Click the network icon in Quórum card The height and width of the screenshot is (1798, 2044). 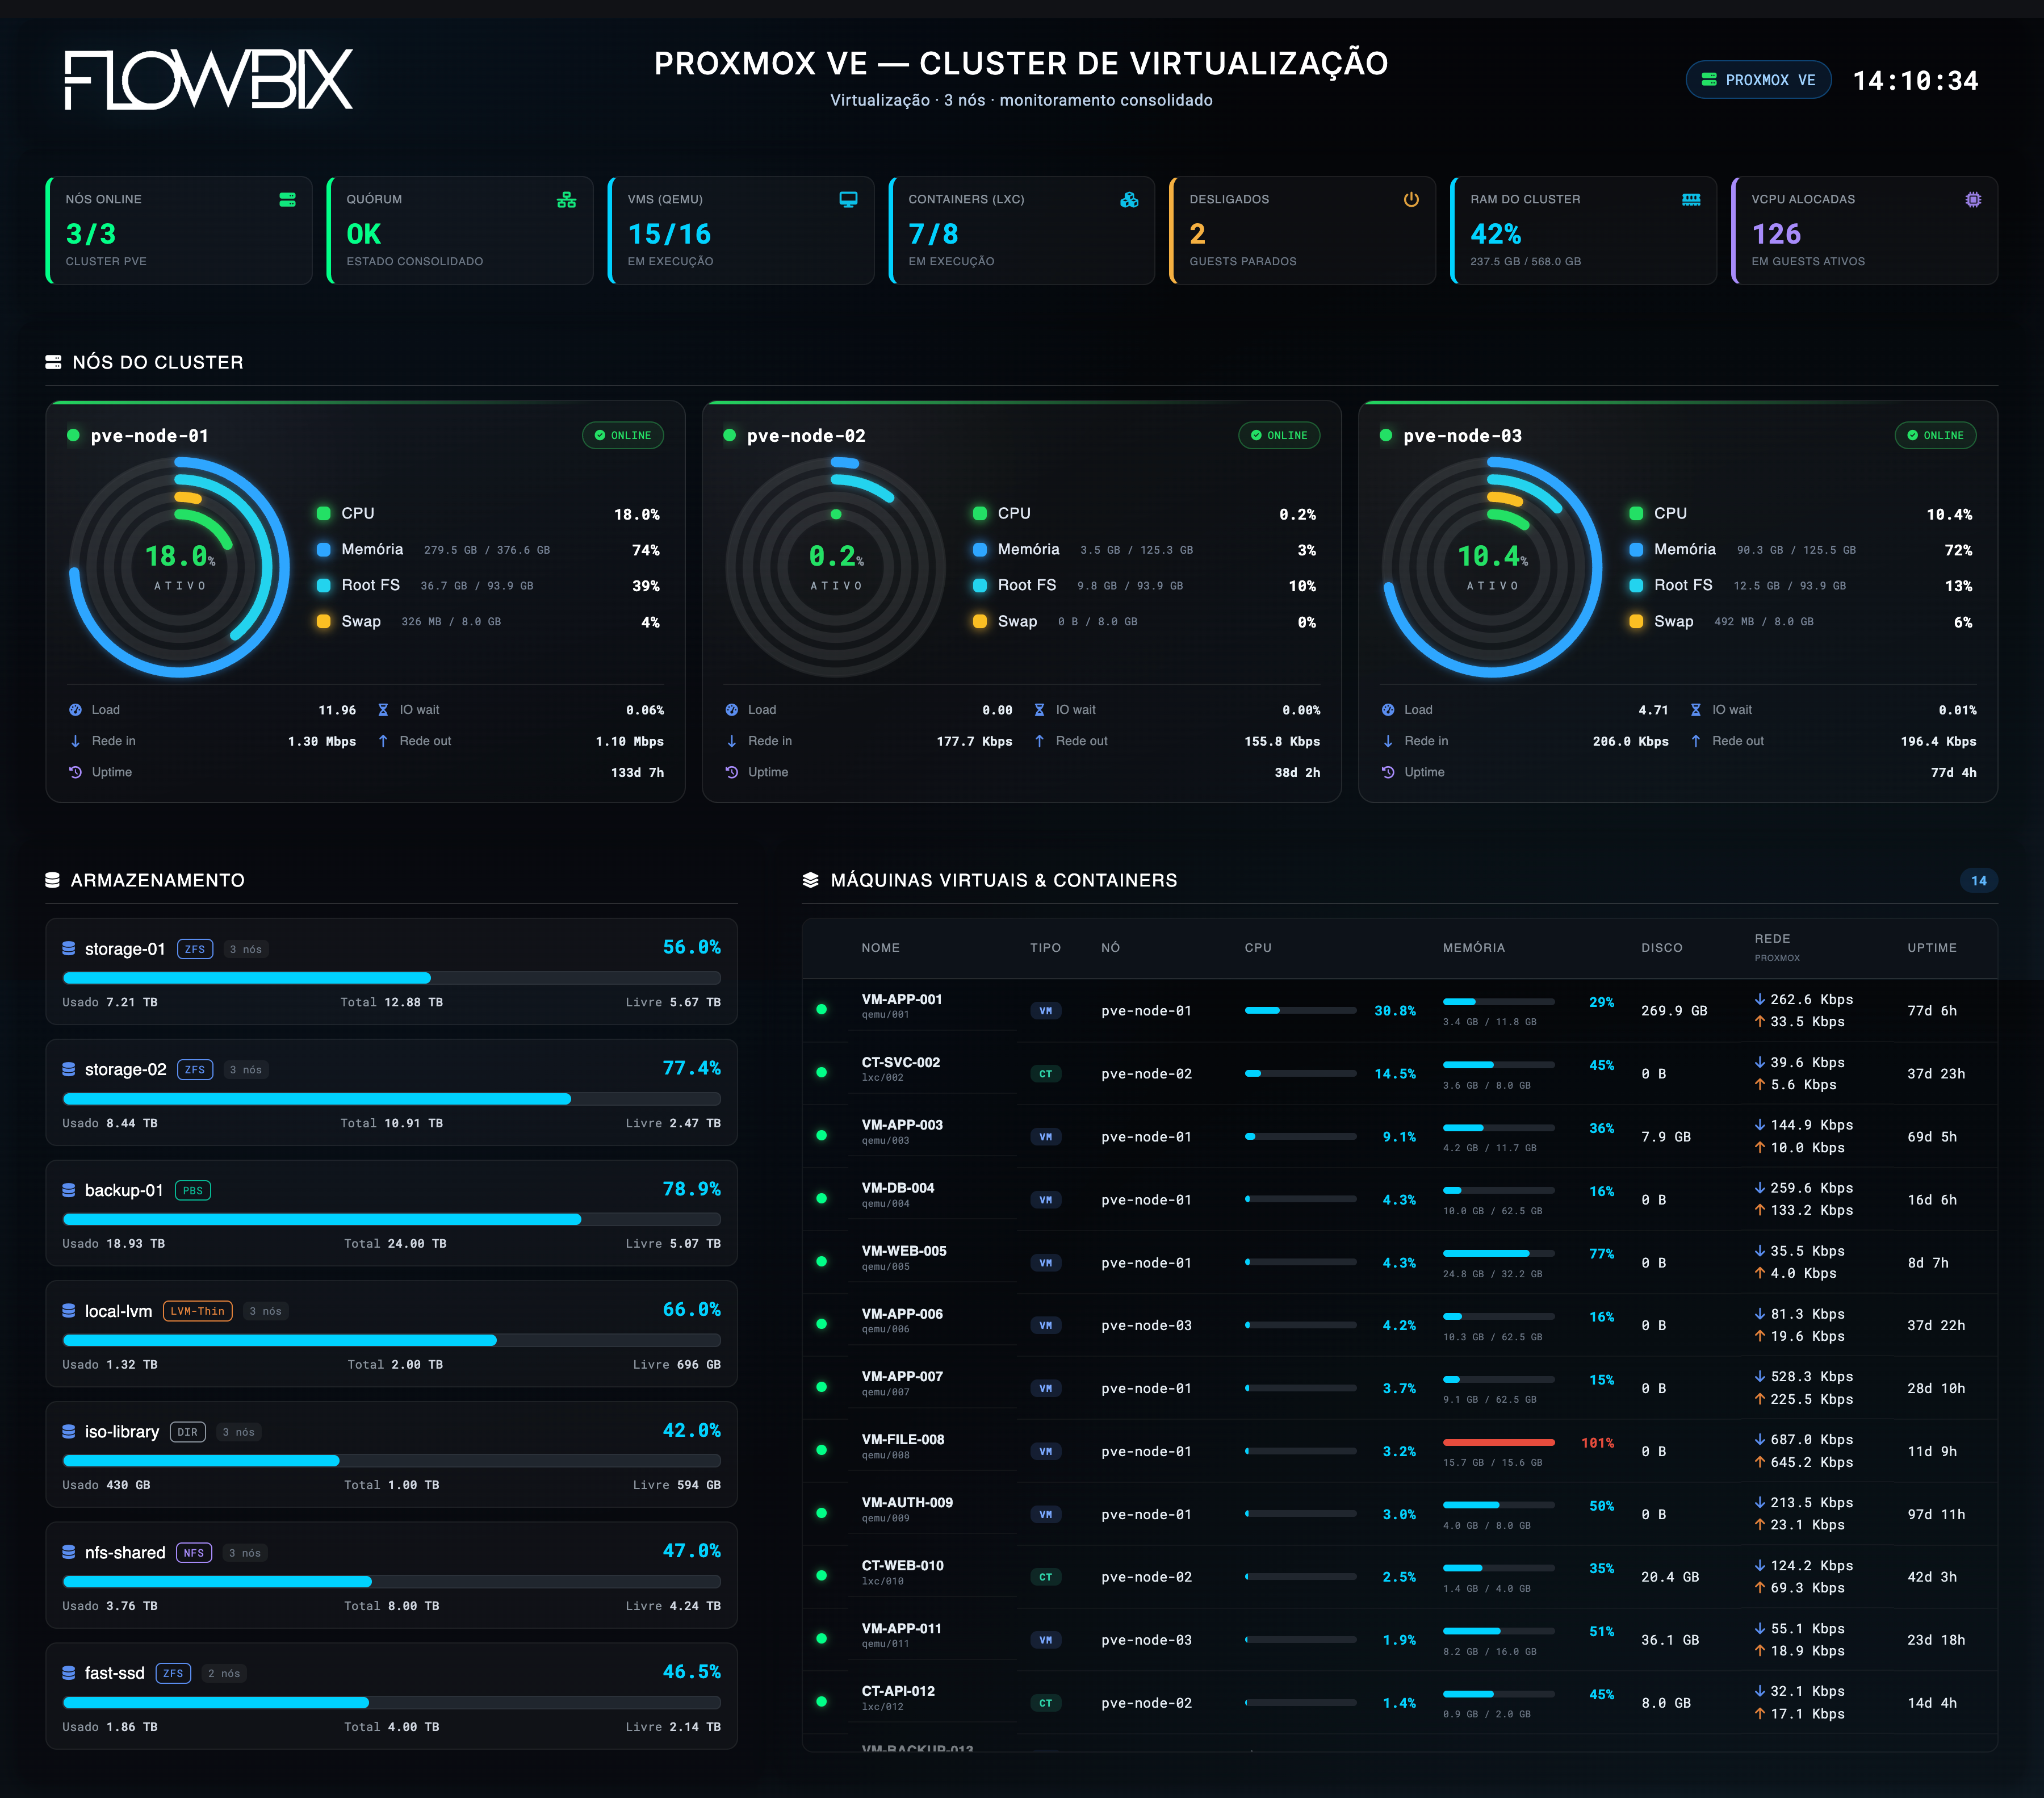pos(566,200)
